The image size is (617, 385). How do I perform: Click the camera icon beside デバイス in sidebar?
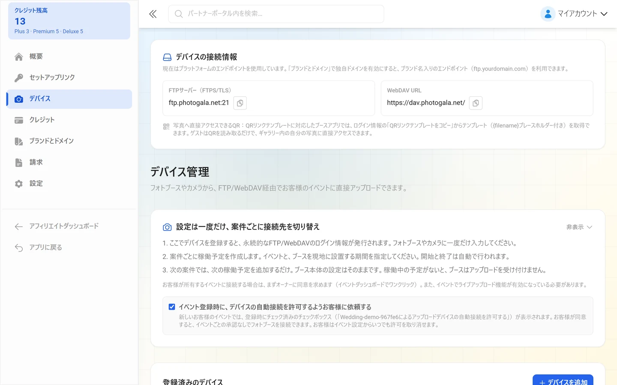19,99
